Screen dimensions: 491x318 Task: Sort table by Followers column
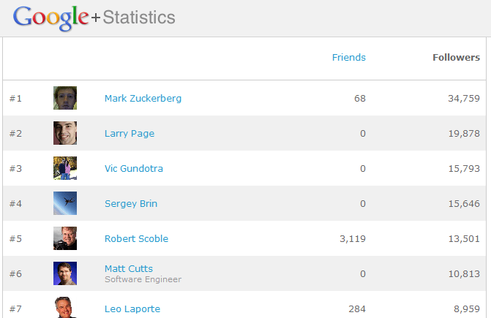click(x=456, y=57)
